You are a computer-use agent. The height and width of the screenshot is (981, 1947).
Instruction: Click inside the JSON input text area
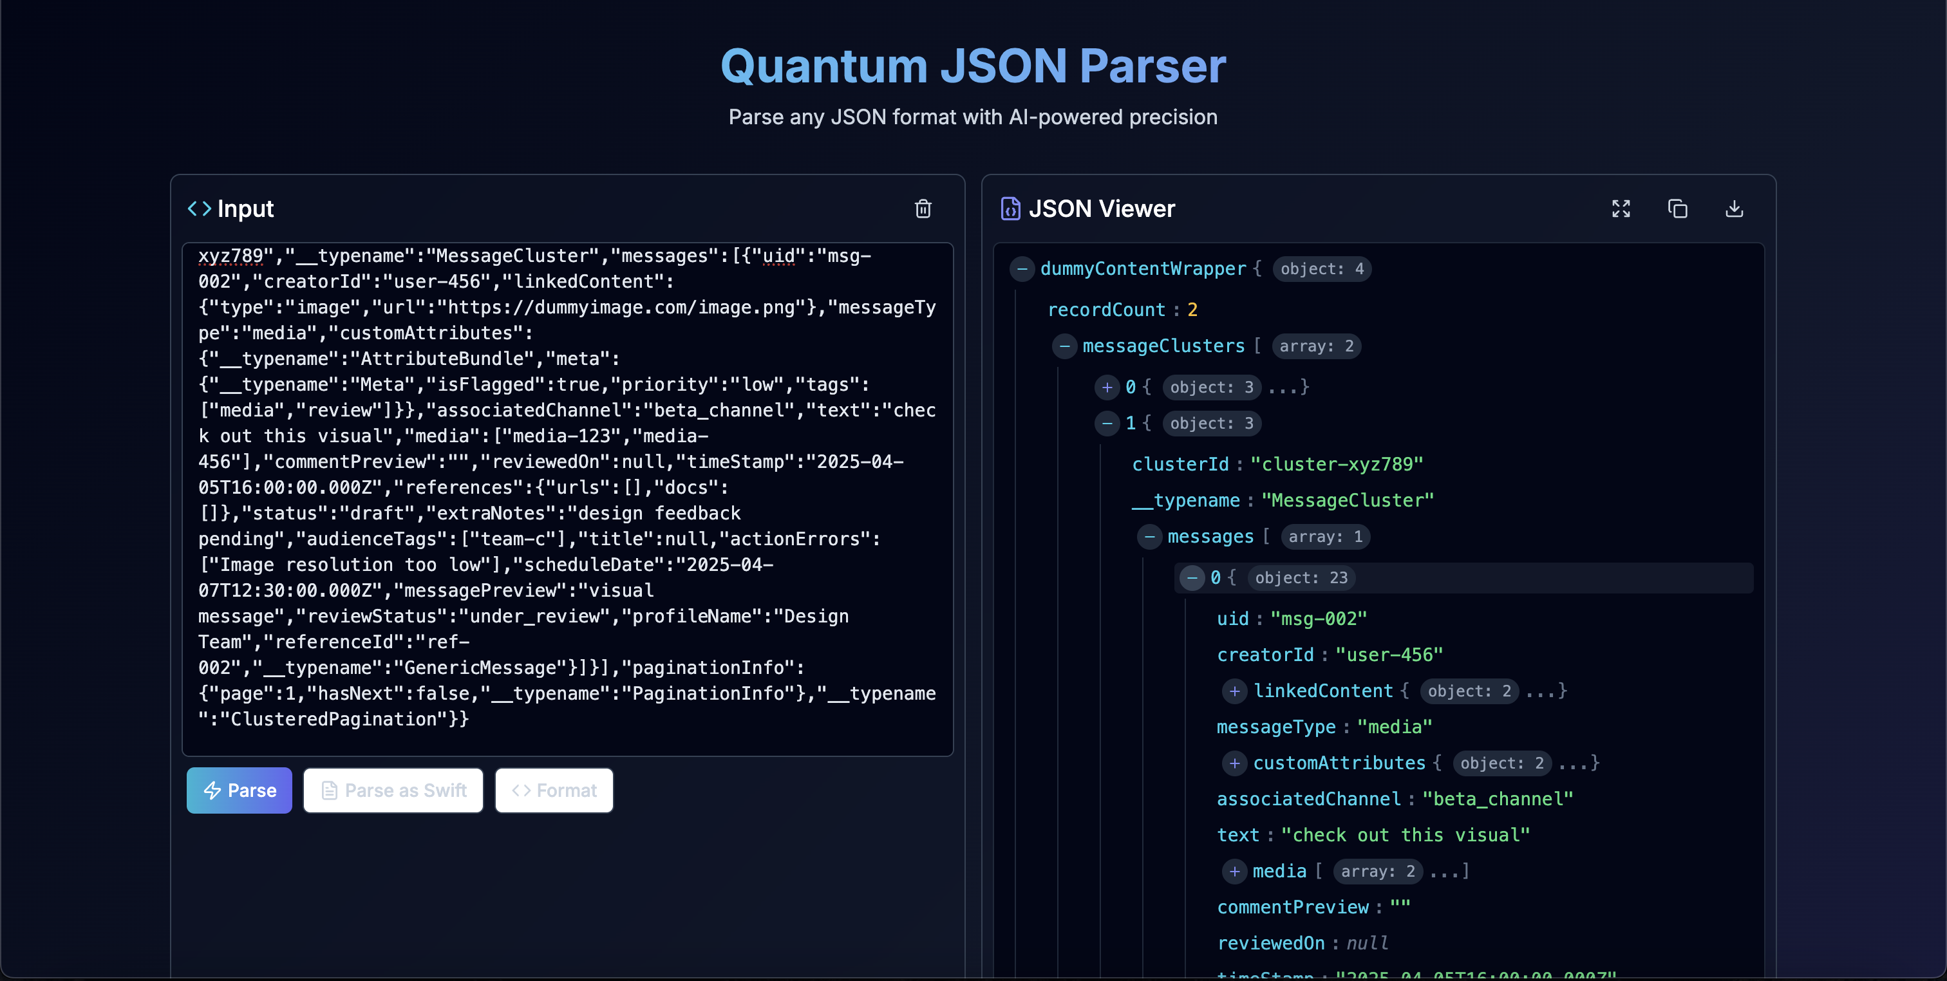(x=568, y=499)
